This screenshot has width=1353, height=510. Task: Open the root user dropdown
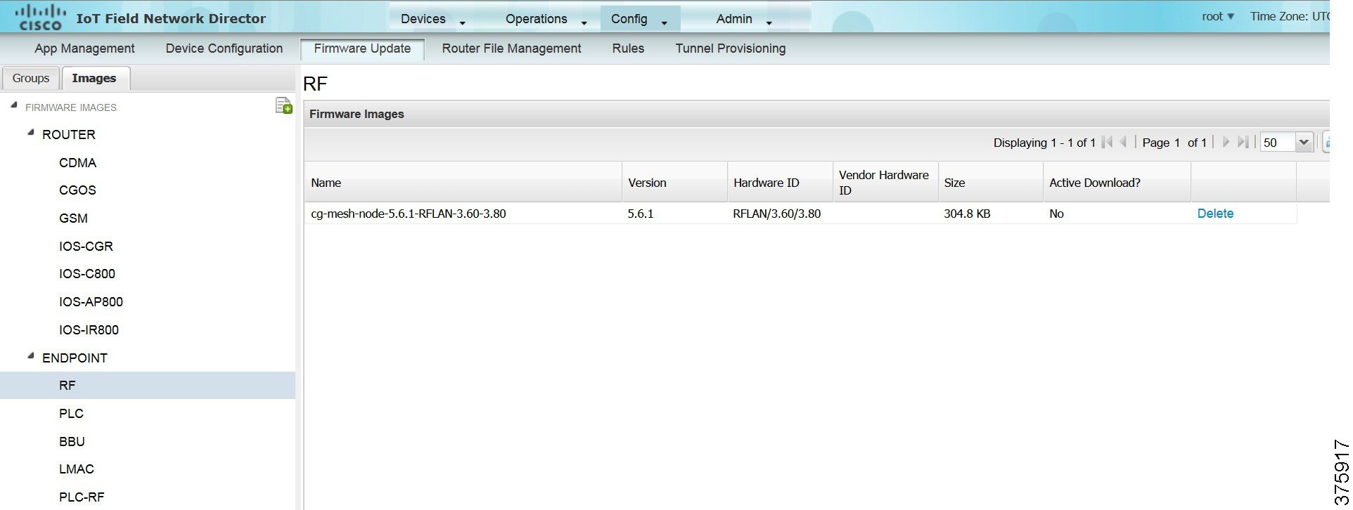tap(1218, 17)
